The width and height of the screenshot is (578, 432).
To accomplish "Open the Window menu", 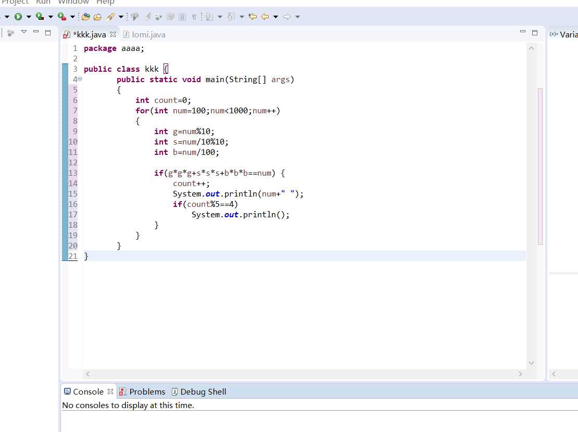I will click(73, 2).
